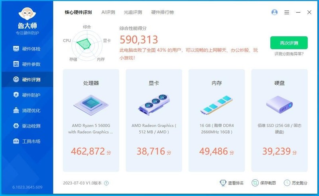This screenshot has height=196, width=319.
Task: Open the user account avatar icon
Action: click(x=274, y=12)
